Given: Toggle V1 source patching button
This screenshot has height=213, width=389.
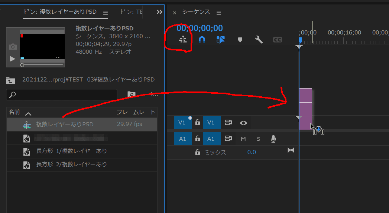Looking at the screenshot, I should tap(182, 123).
